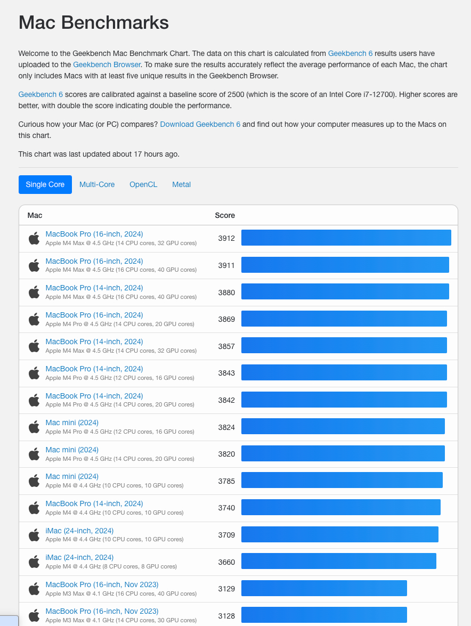The image size is (471, 626).
Task: Select the Single Core tab
Action: pos(45,184)
